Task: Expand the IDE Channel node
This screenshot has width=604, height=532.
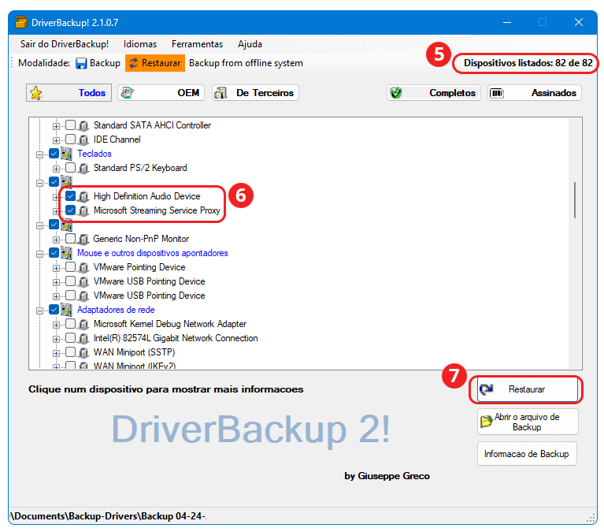Action: [56, 141]
